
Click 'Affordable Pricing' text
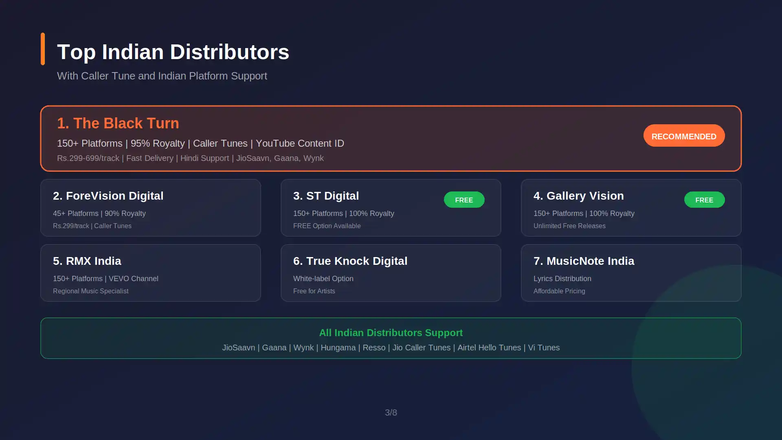click(559, 291)
